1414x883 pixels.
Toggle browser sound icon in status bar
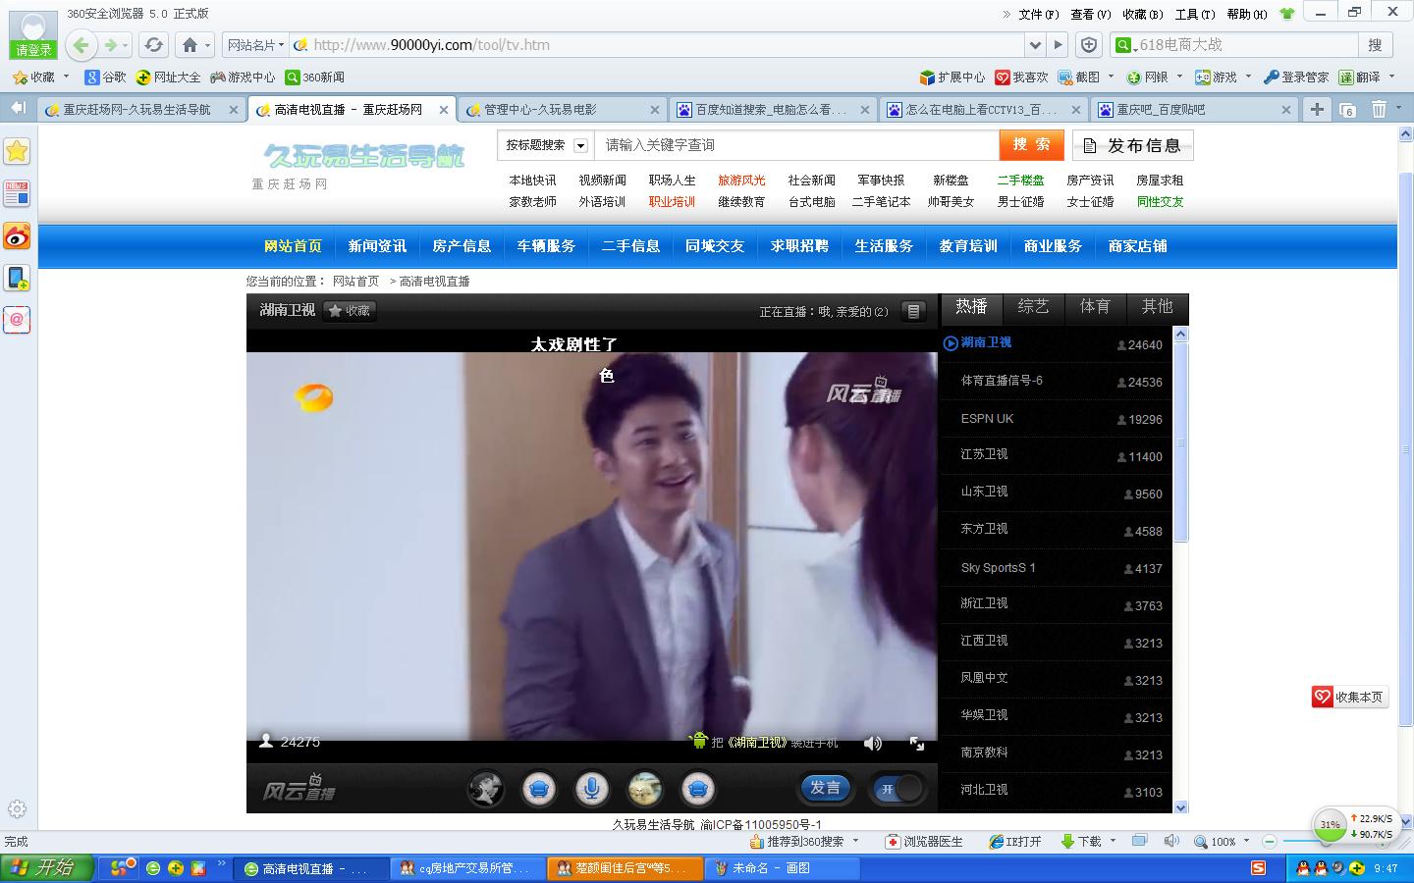tap(1170, 841)
